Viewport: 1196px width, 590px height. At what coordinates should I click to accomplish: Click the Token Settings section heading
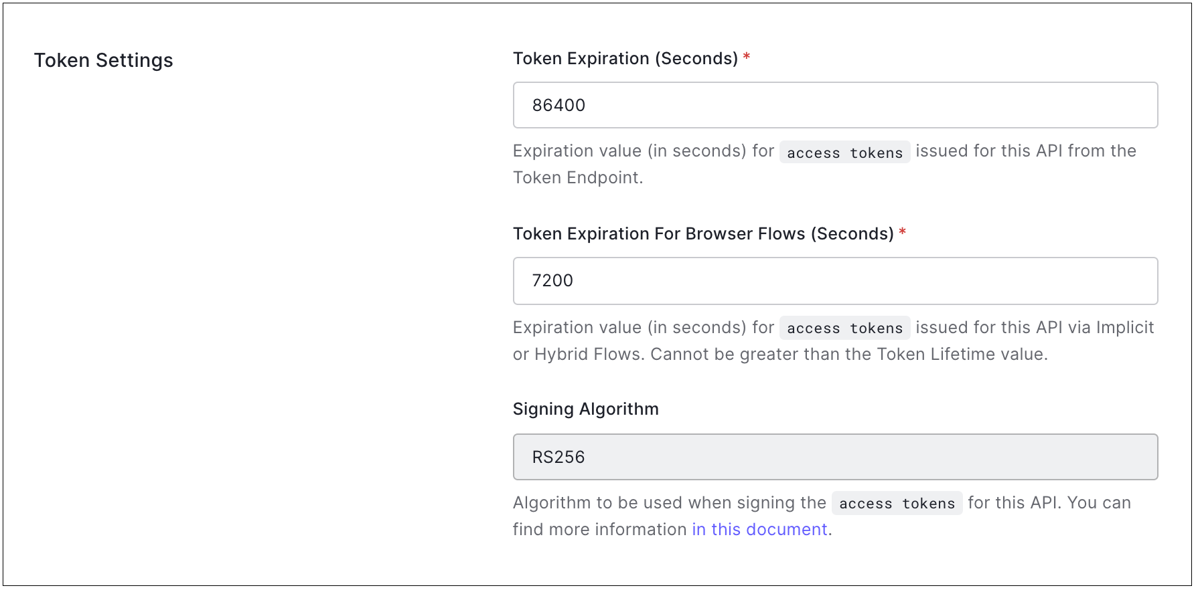pyautogui.click(x=104, y=60)
